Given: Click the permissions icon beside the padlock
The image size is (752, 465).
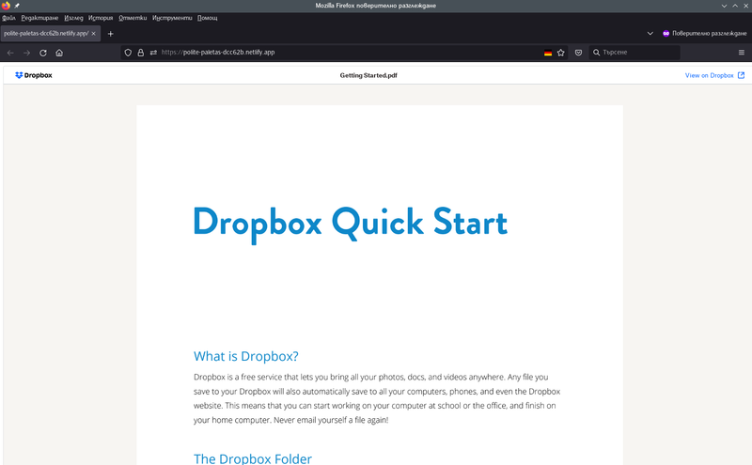Looking at the screenshot, I should [x=153, y=53].
